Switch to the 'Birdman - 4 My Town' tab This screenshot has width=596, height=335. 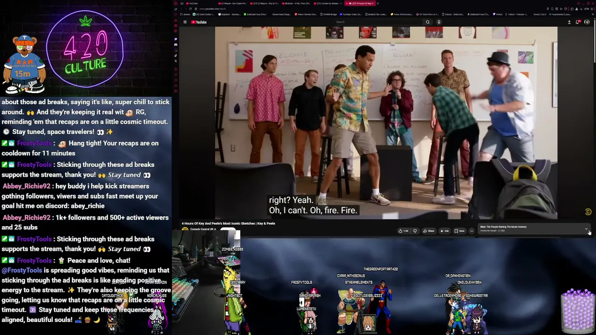pyautogui.click(x=297, y=3)
